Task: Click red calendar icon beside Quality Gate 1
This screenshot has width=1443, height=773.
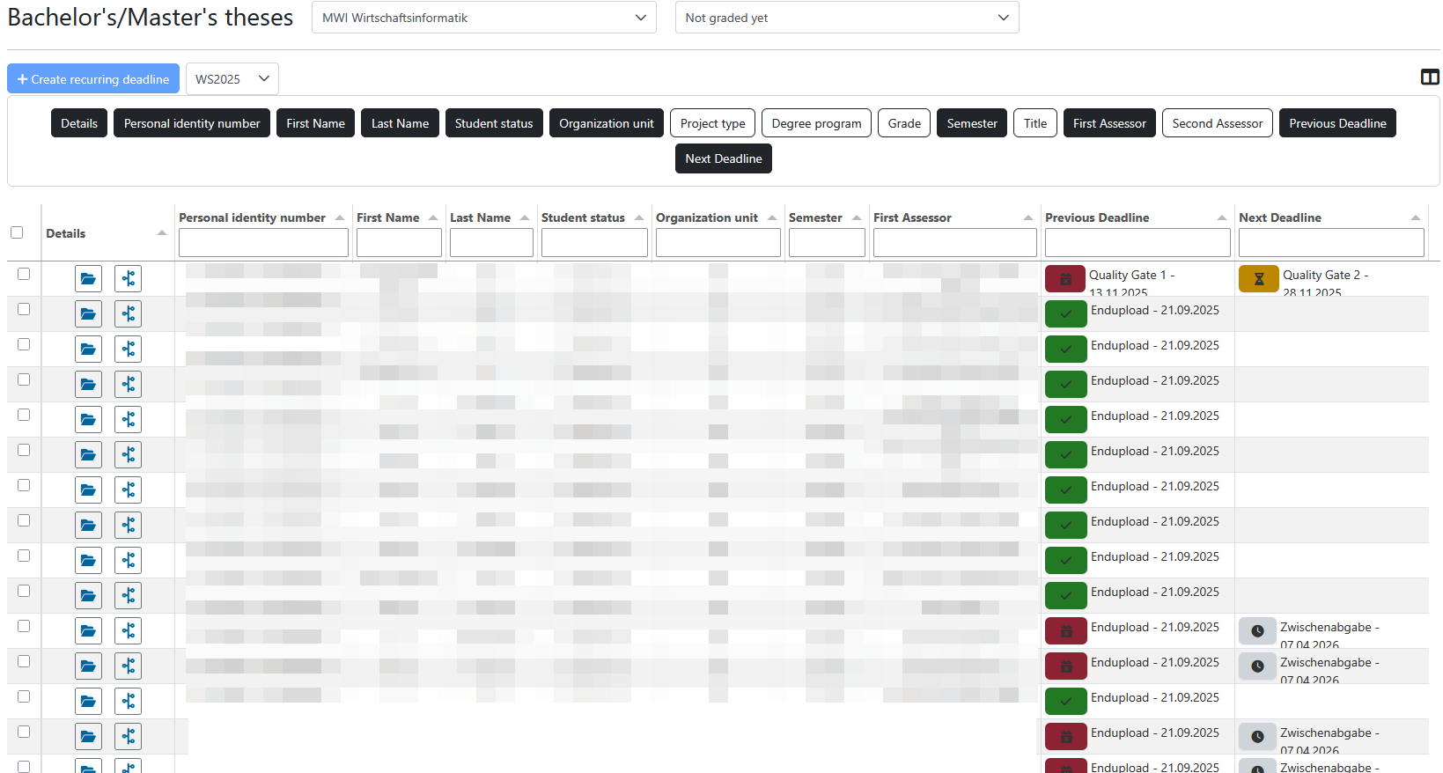Action: (1064, 279)
